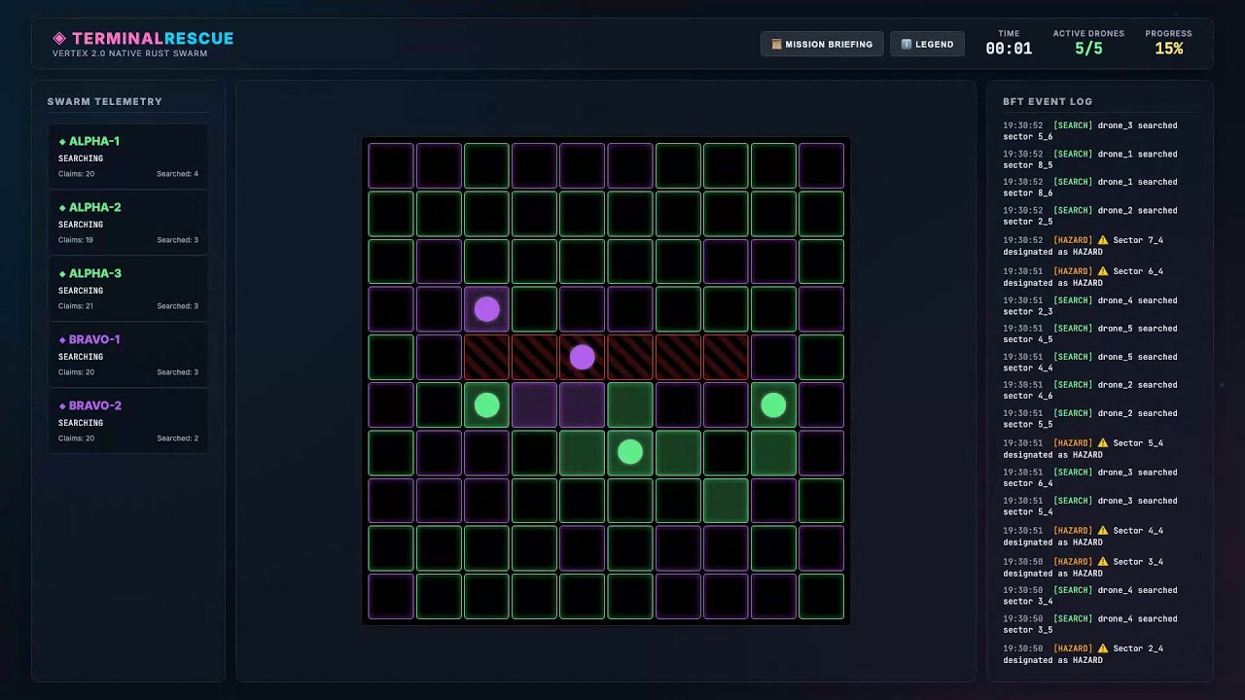The height and width of the screenshot is (700, 1245).
Task: Open log entry 'drone_3 searched sector 5_6'
Action: 1090,131
